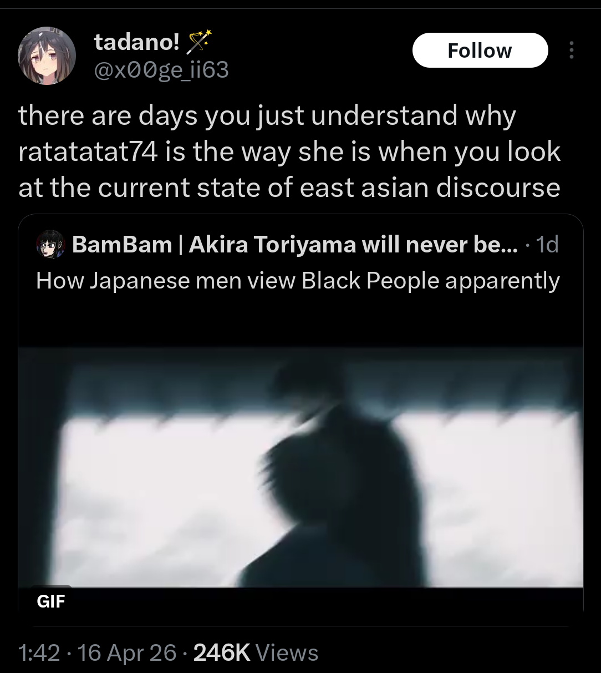Open tadano!'s profile avatar

(47, 55)
